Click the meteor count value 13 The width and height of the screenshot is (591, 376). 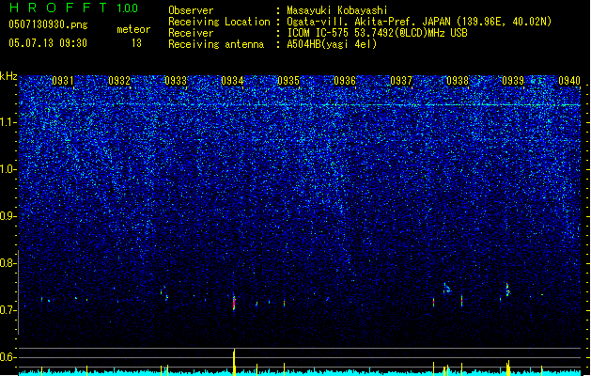tap(136, 43)
